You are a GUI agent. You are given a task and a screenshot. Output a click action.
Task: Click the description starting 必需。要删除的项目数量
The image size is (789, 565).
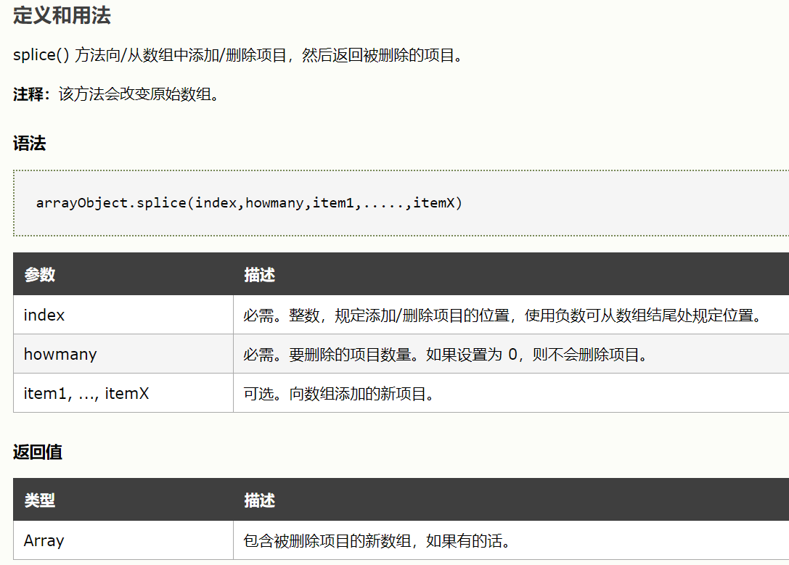[511, 354]
